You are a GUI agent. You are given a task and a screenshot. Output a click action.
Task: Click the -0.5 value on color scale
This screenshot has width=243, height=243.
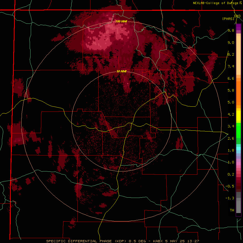230,186
